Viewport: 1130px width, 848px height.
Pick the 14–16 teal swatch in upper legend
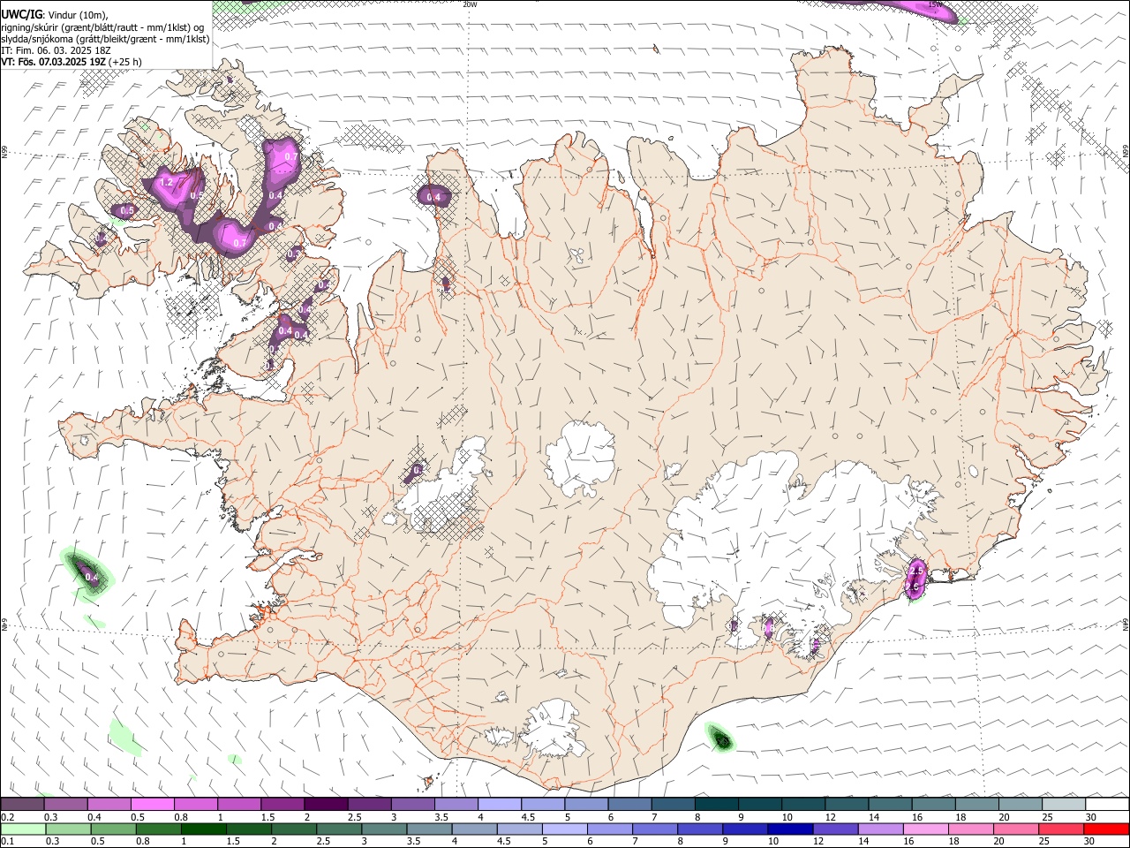coord(891,804)
